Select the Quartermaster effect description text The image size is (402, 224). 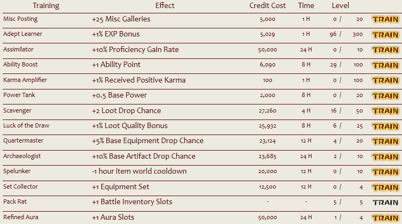148,140
